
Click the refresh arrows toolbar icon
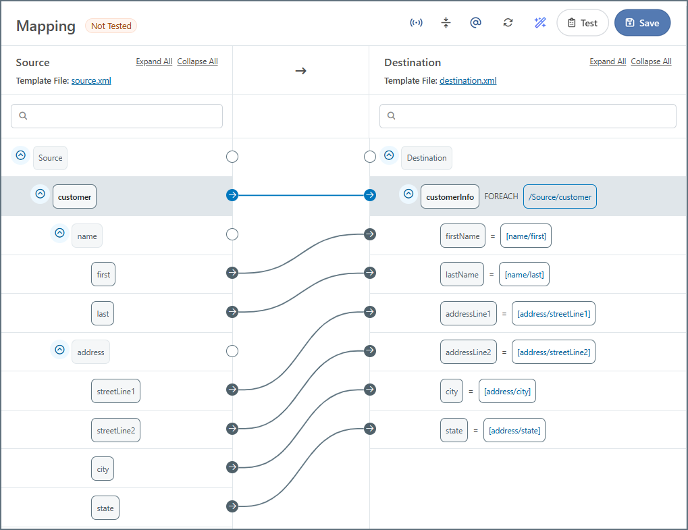pyautogui.click(x=508, y=23)
